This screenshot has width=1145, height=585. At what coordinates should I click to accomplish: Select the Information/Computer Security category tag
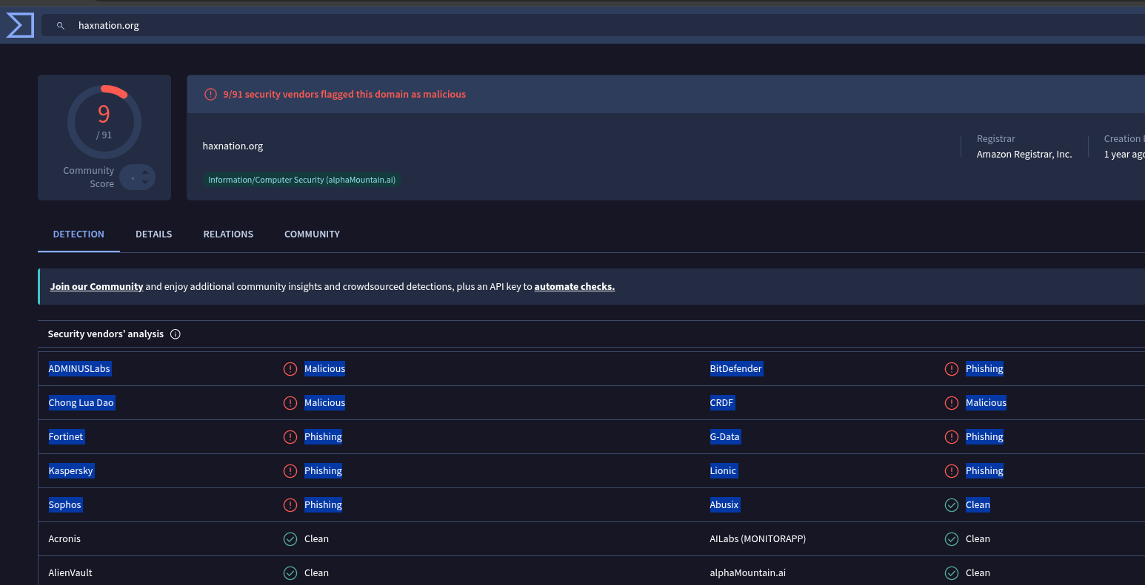[x=302, y=180]
